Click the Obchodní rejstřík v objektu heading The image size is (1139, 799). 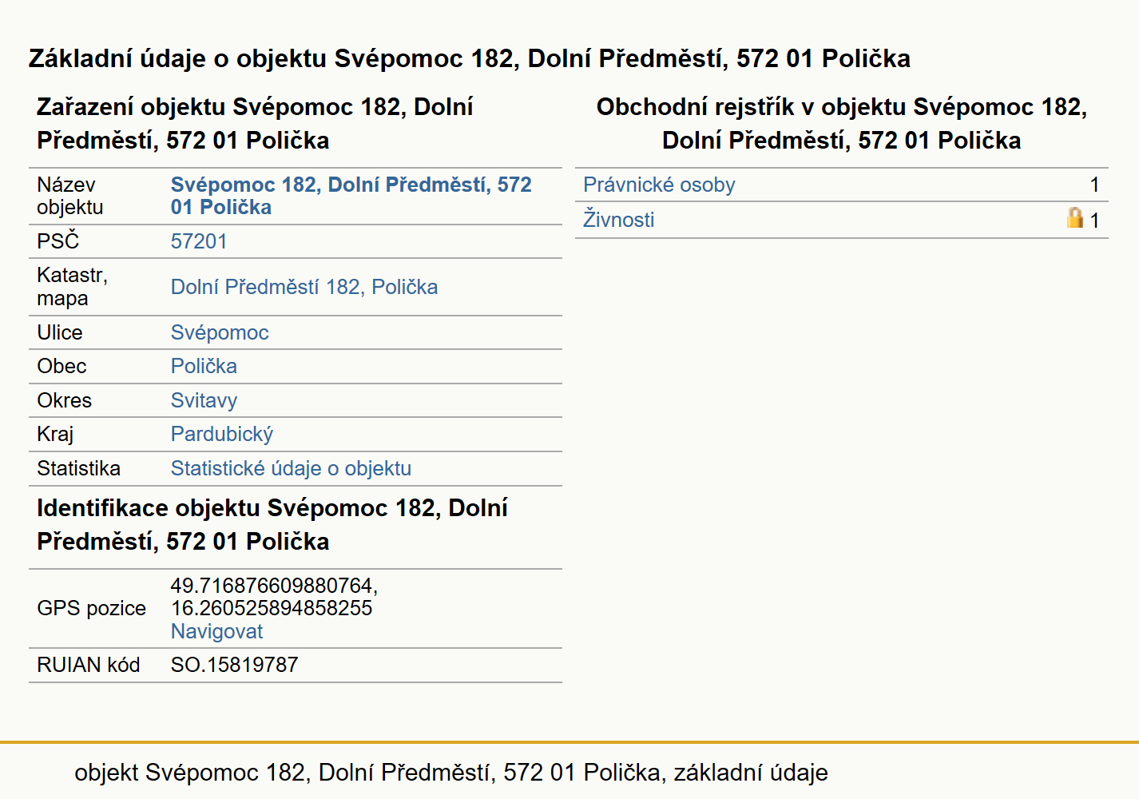[842, 123]
